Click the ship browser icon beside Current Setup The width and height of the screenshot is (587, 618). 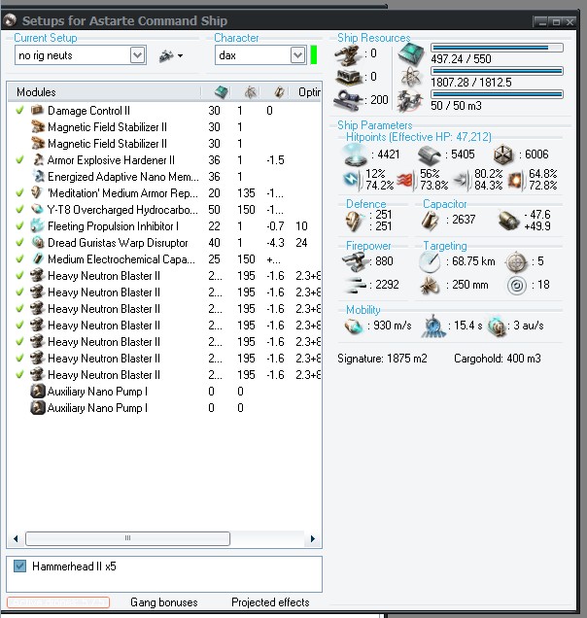(x=166, y=56)
